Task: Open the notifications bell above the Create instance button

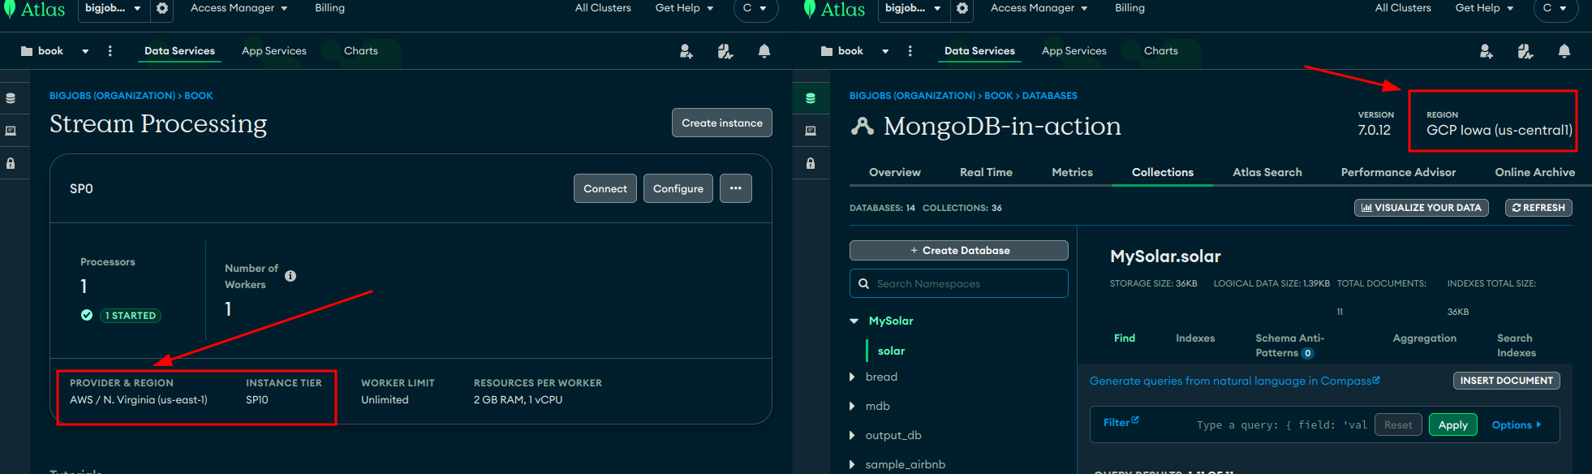Action: tap(764, 51)
